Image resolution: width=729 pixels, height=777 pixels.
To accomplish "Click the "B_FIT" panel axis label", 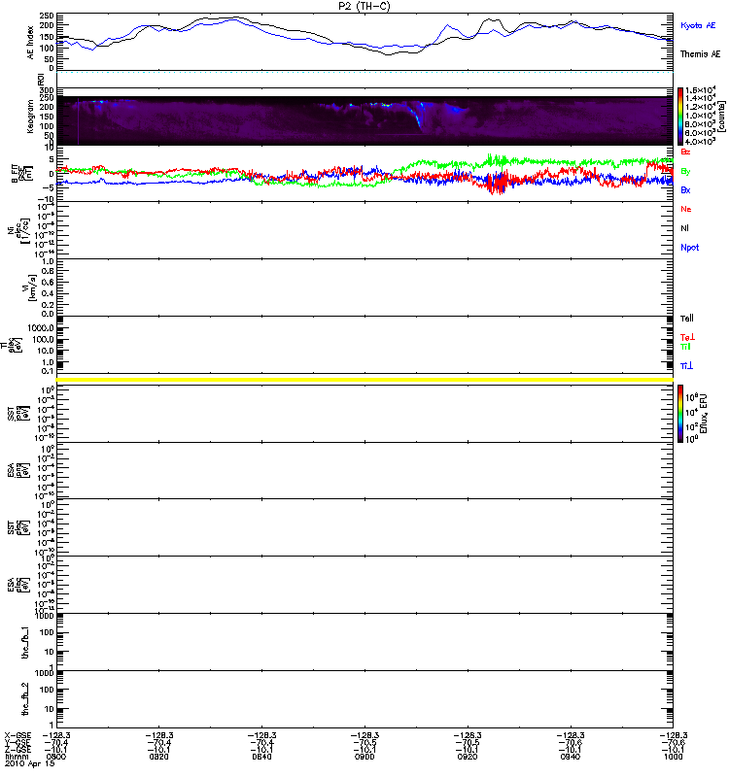I will tap(15, 174).
